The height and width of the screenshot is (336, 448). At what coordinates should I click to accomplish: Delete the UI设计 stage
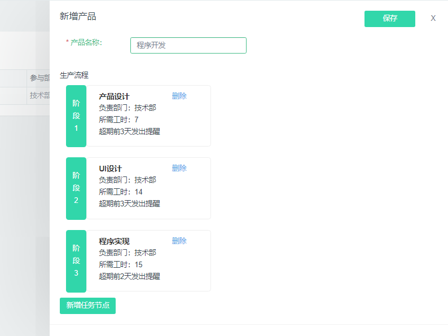179,168
